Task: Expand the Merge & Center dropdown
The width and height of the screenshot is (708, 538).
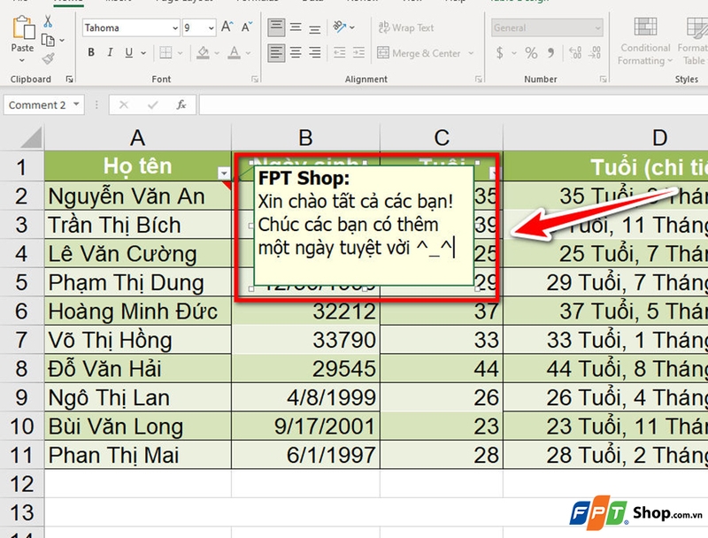Action: point(471,53)
